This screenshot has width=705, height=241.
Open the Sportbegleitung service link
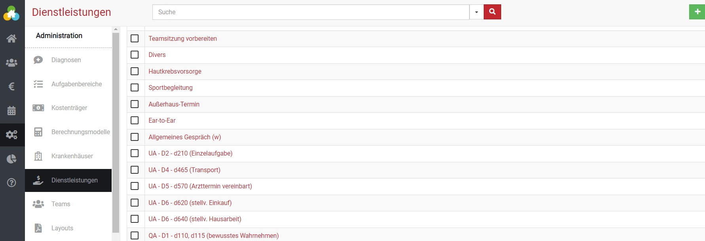171,87
